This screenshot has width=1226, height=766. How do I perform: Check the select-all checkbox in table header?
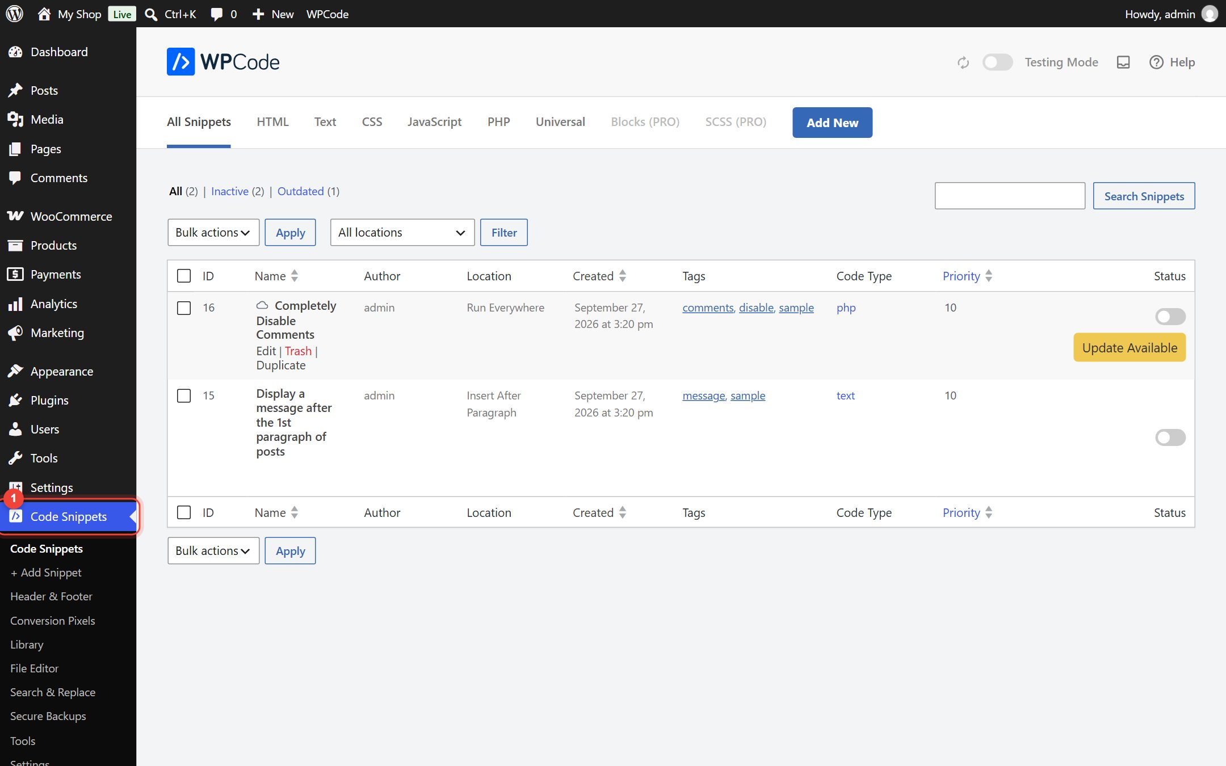(x=184, y=276)
